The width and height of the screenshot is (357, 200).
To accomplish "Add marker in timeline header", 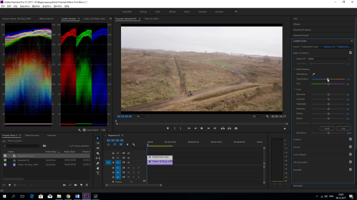I will [x=127, y=144].
